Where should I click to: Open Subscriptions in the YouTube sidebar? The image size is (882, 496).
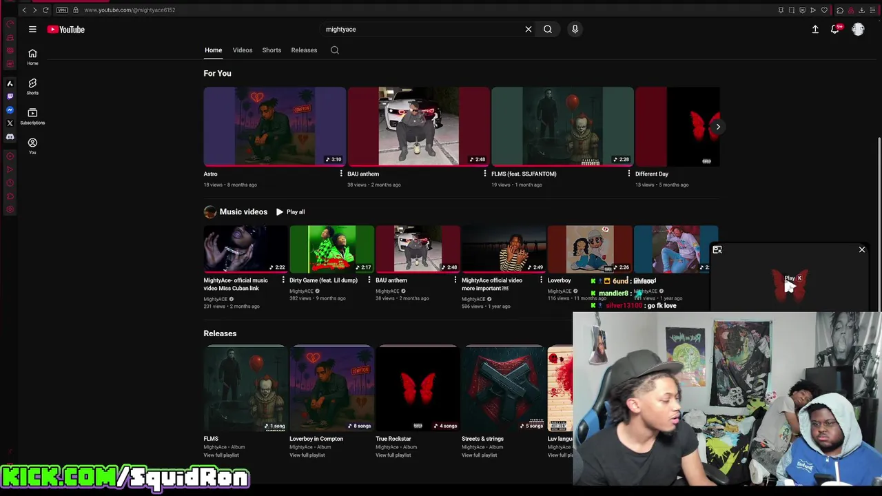[32, 116]
